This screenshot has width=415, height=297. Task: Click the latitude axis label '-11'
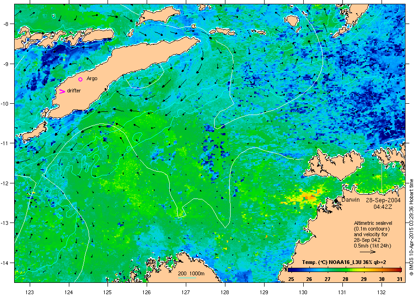pyautogui.click(x=5, y=143)
